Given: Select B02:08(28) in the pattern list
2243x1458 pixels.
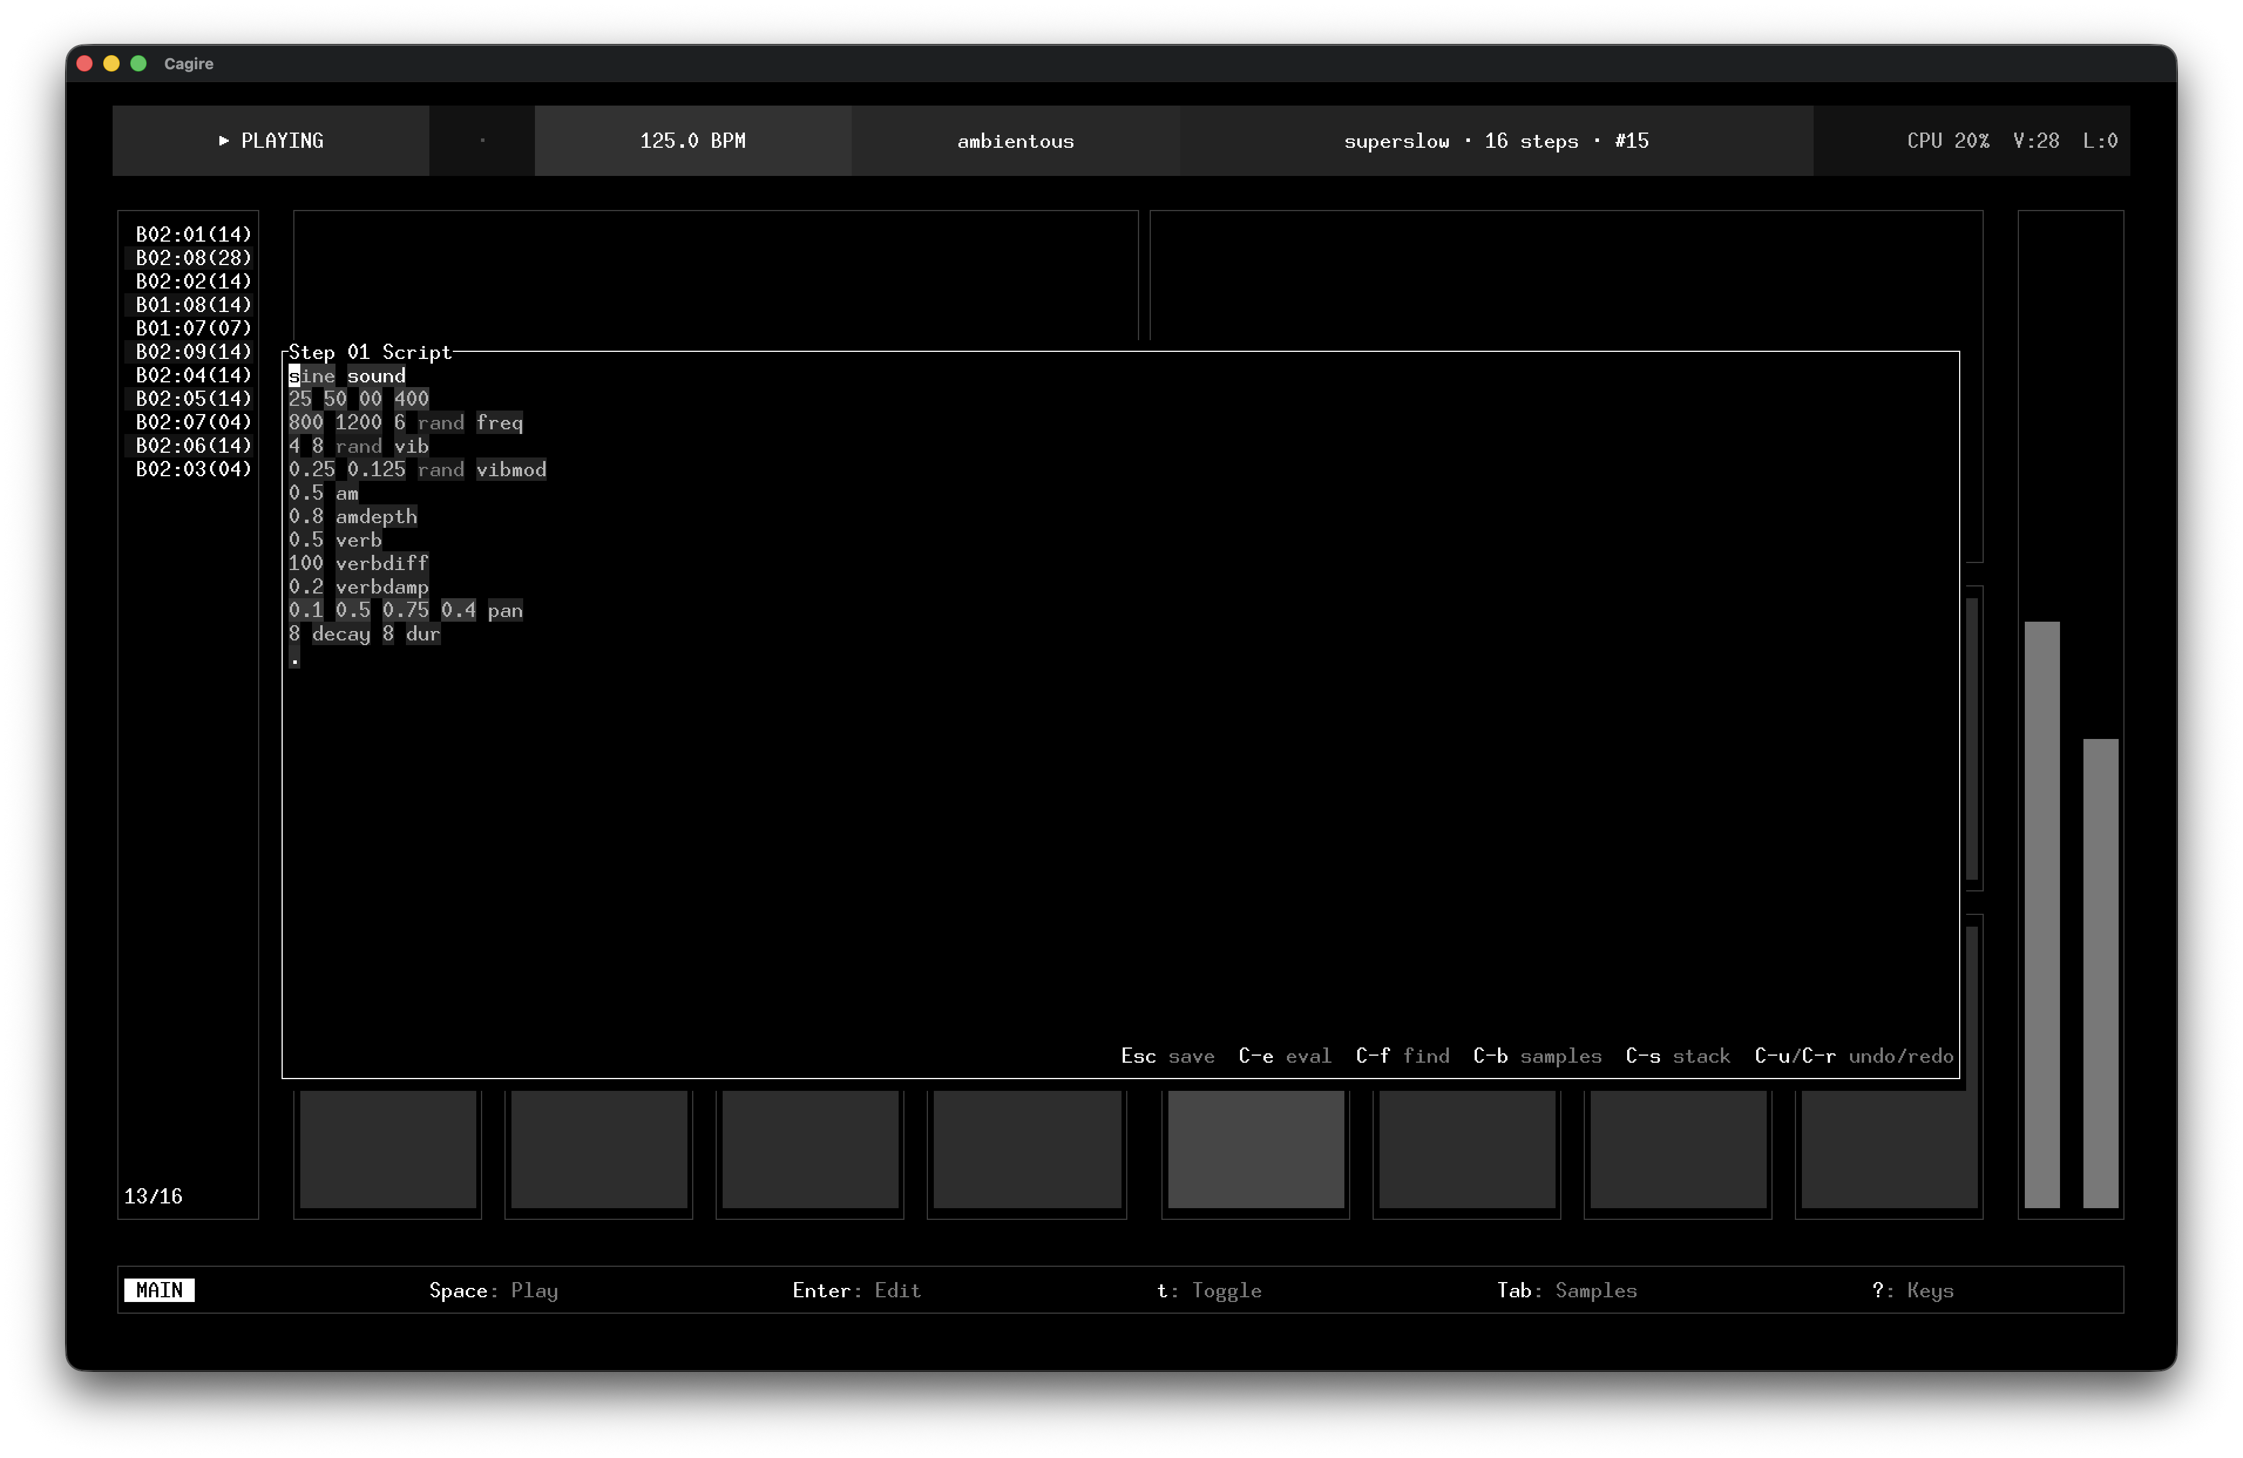Looking at the screenshot, I should coord(193,257).
